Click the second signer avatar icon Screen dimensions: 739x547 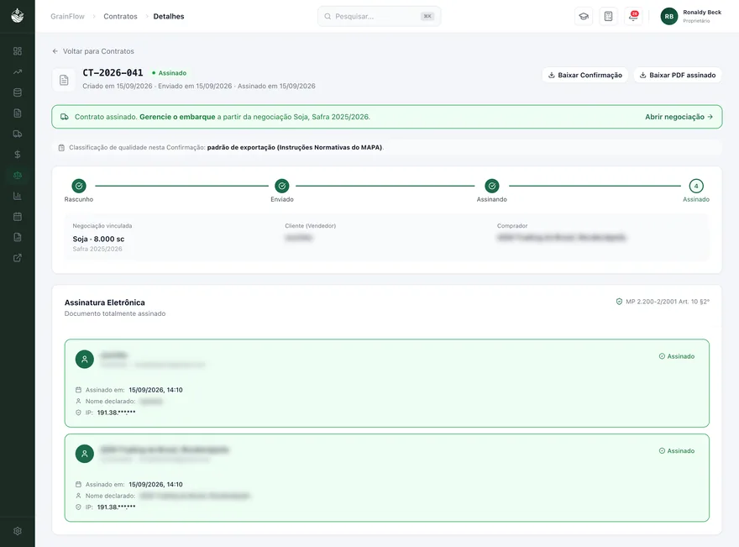pyautogui.click(x=84, y=454)
